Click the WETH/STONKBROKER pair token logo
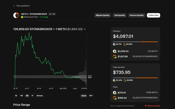This screenshot has height=109, width=175. click(x=16, y=15)
